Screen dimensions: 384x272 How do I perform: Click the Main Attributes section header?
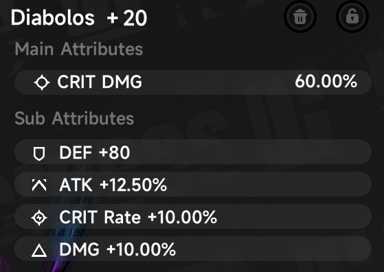coord(78,49)
